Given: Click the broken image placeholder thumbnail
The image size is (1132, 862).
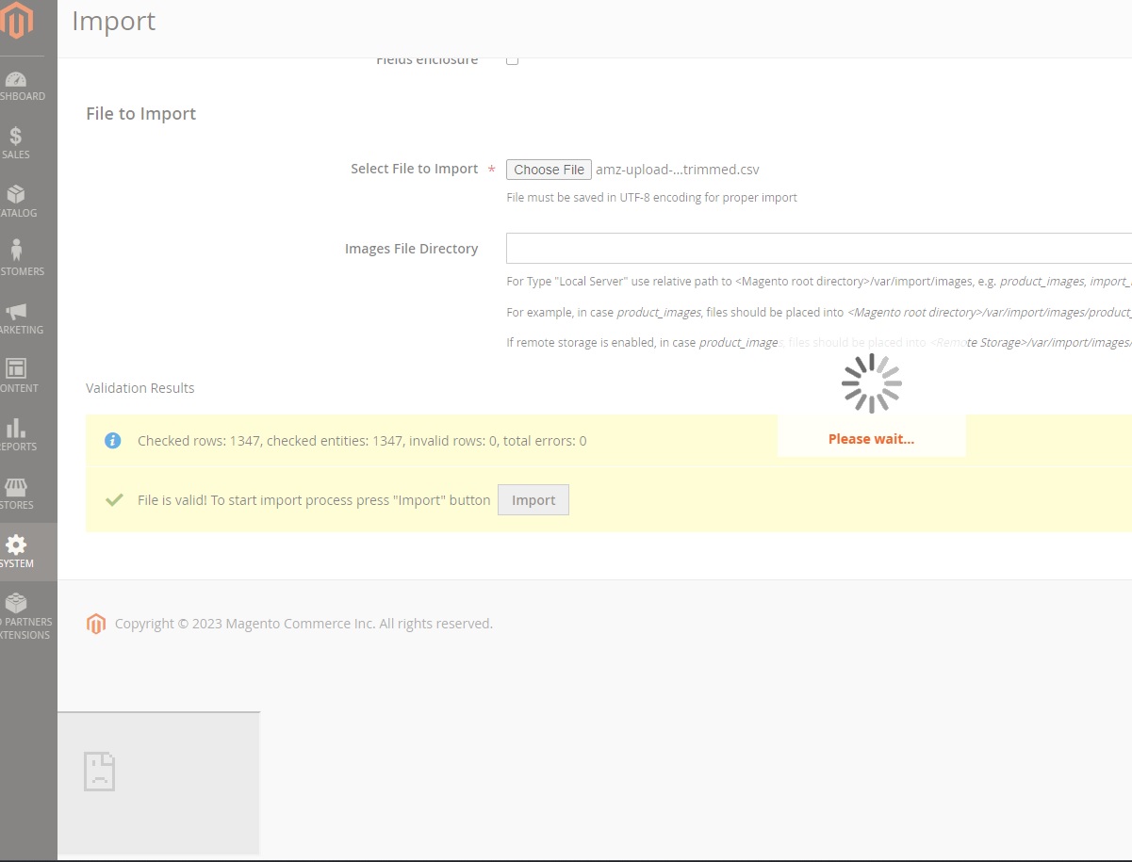Looking at the screenshot, I should click(100, 772).
